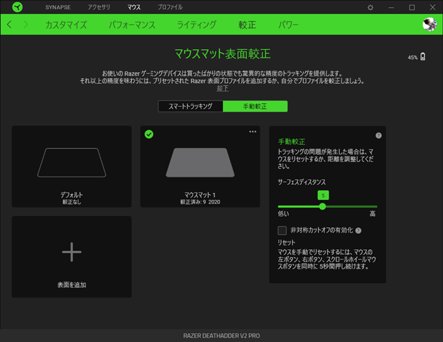Click the マウスマット表面較正 heading
The width and height of the screenshot is (443, 342).
click(223, 54)
